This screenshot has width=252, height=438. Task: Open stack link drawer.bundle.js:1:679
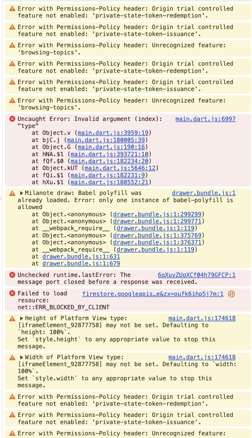coord(81,263)
